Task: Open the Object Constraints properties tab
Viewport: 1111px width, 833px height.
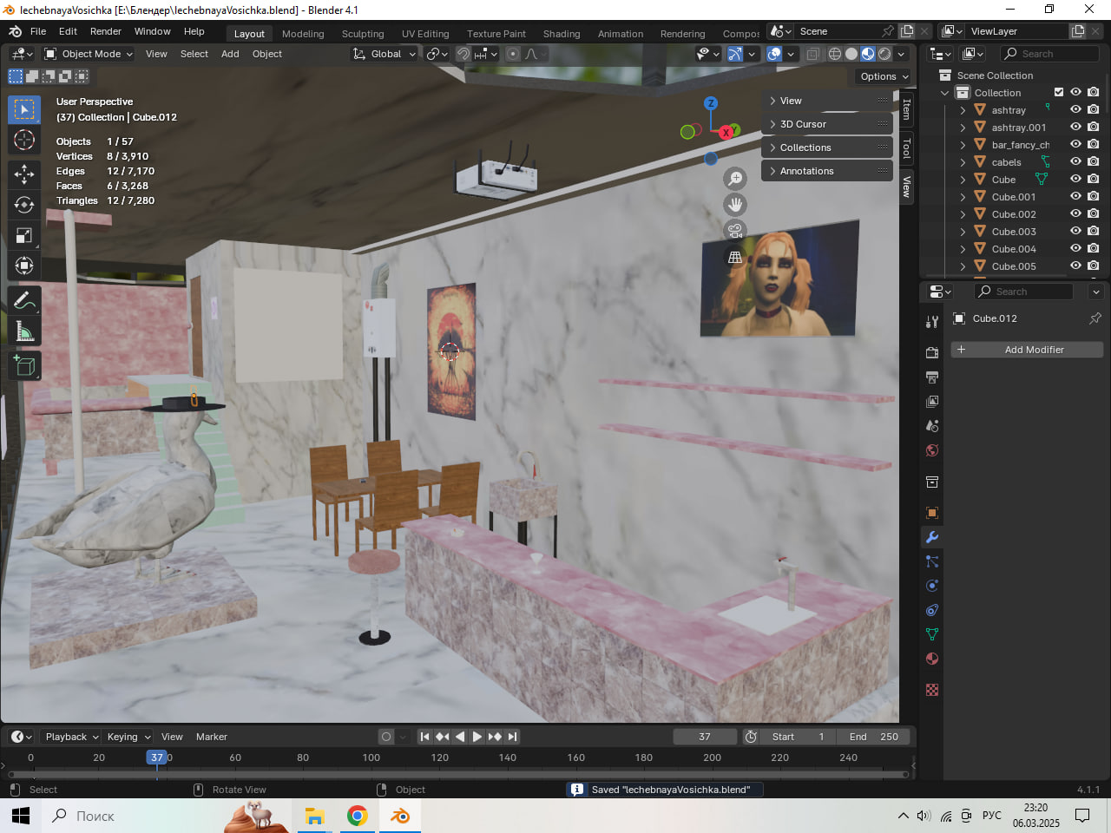Action: pyautogui.click(x=932, y=610)
